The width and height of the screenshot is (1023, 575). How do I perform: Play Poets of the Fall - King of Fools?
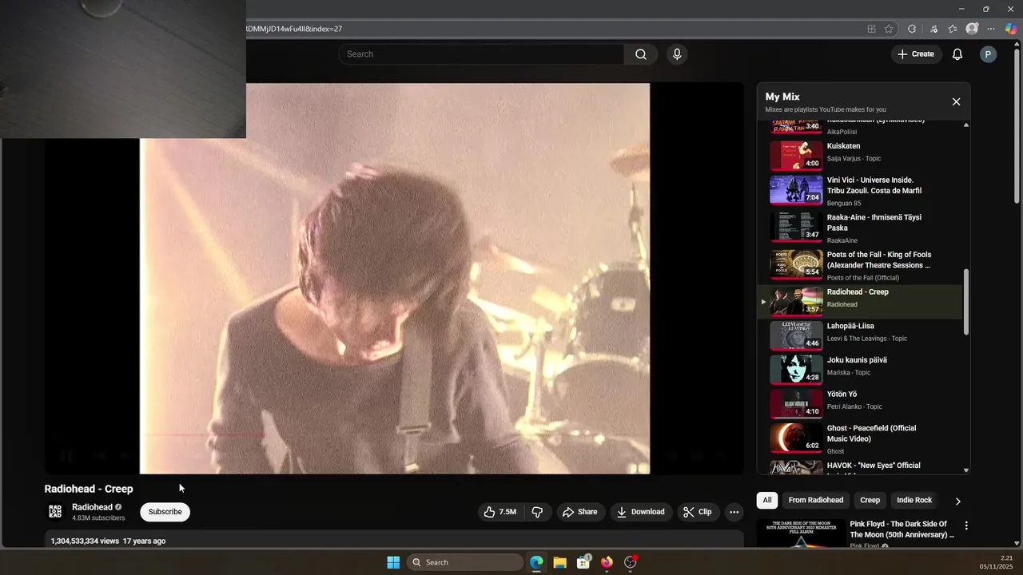pos(861,265)
